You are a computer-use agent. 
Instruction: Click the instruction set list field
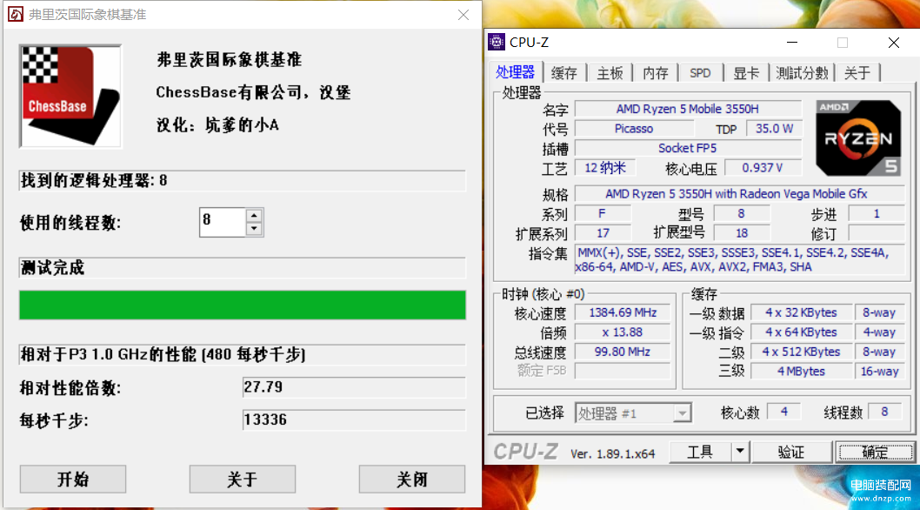[x=739, y=259]
